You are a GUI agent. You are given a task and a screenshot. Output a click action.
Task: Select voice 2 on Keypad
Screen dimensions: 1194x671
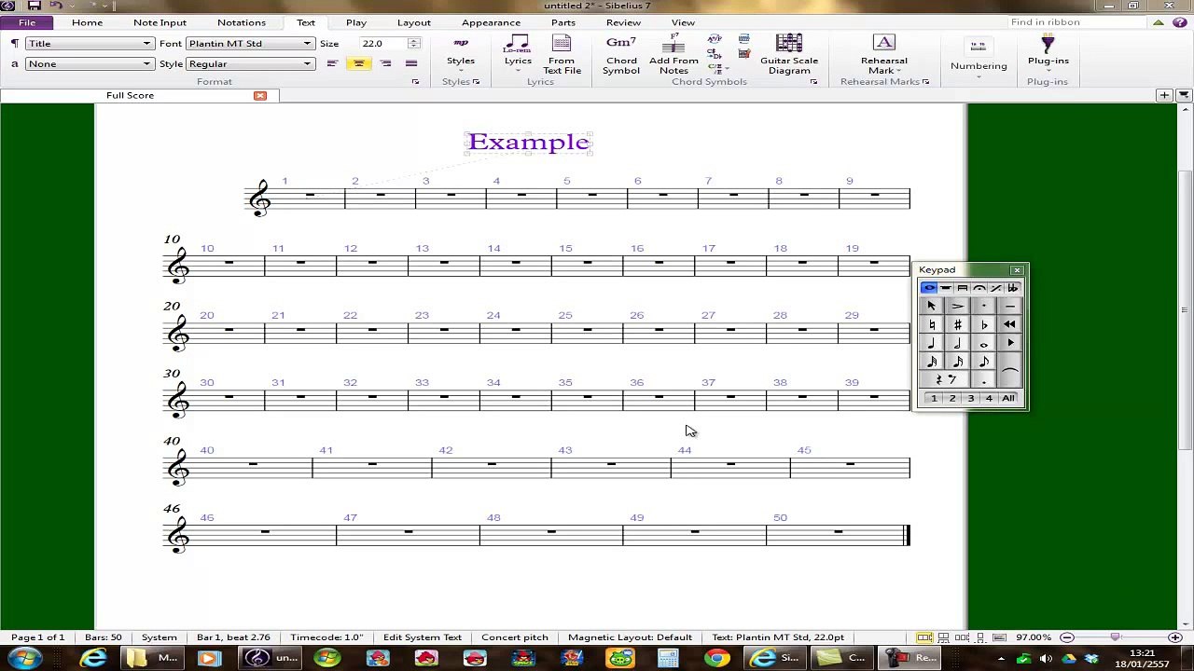coord(952,399)
